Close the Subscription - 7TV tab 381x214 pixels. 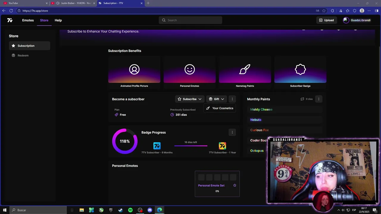point(141,3)
